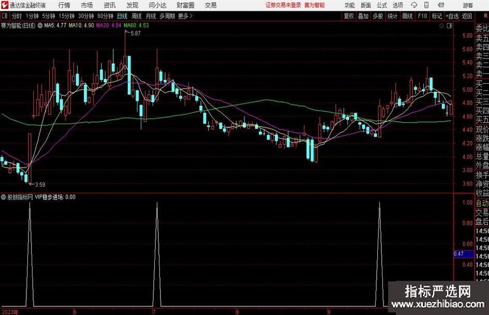Activate the 画线 drawing tool button
The height and width of the screenshot is (315, 489).
[407, 16]
